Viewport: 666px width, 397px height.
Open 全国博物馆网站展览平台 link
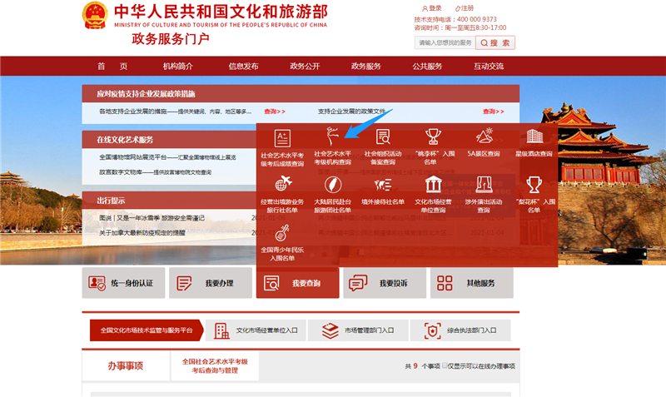pyautogui.click(x=167, y=157)
